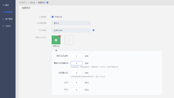Click the 用户管理 user icon in sidebar
Image resolution: width=174 pixels, height=98 pixels.
pos(4,19)
